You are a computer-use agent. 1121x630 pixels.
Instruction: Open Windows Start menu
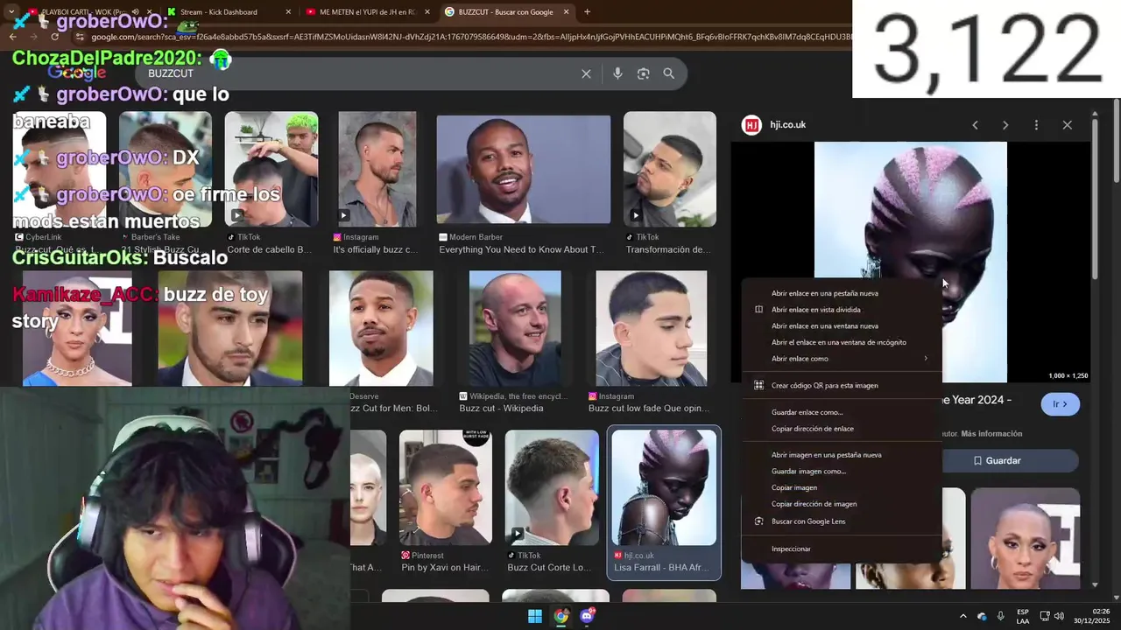point(534,616)
